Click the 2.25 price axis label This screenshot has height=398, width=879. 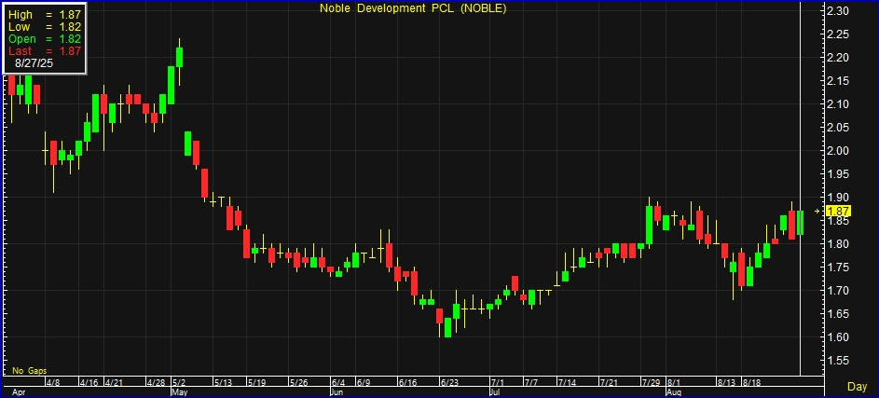click(x=839, y=34)
